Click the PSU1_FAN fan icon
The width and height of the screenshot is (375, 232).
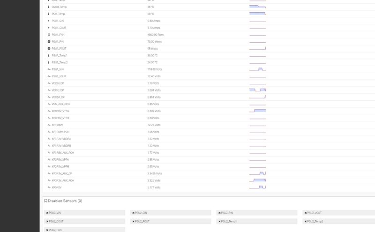pyautogui.click(x=49, y=35)
